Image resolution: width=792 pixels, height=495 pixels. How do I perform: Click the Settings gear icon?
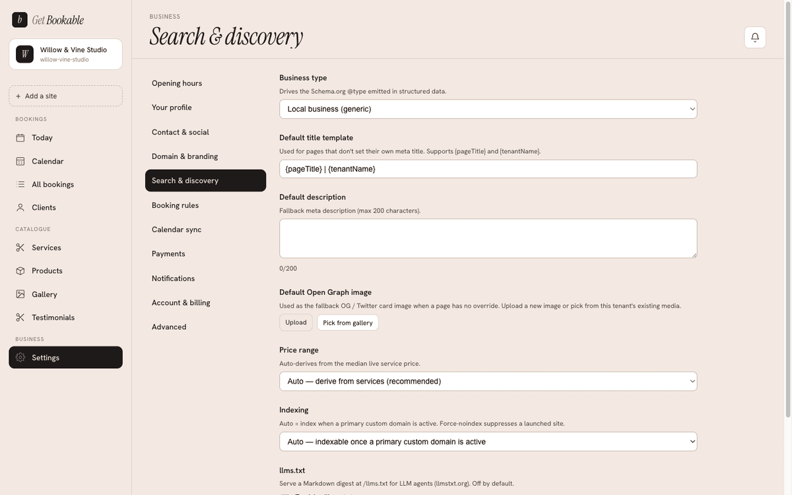pyautogui.click(x=20, y=358)
